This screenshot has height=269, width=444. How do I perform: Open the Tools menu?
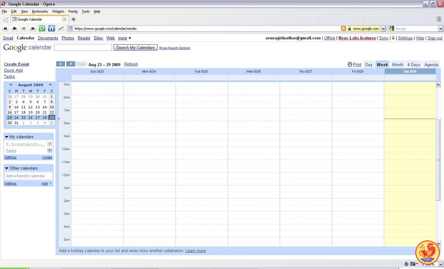click(x=85, y=11)
